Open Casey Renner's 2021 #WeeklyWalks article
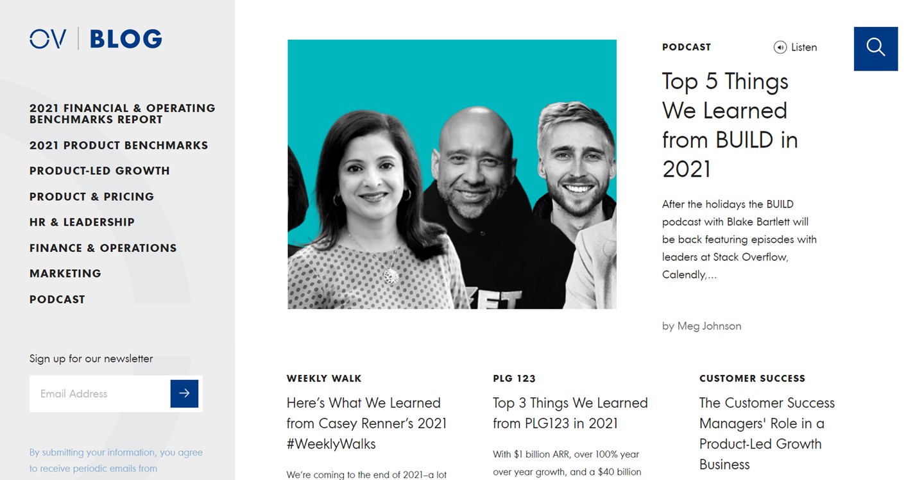The height and width of the screenshot is (480, 924). coord(367,424)
